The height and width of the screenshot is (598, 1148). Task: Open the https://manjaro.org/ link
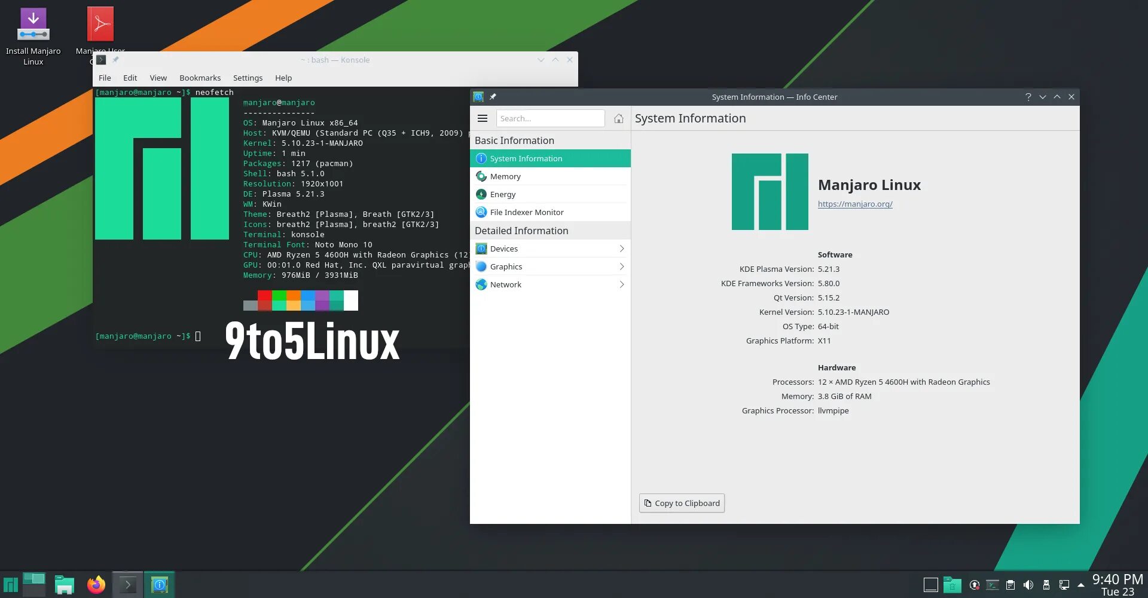pyautogui.click(x=855, y=204)
